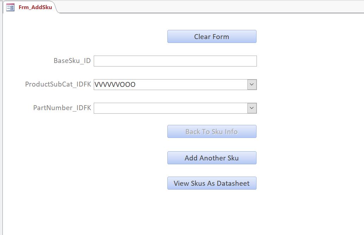Open View Skus As Datasheet
This screenshot has height=235, width=364.
212,183
